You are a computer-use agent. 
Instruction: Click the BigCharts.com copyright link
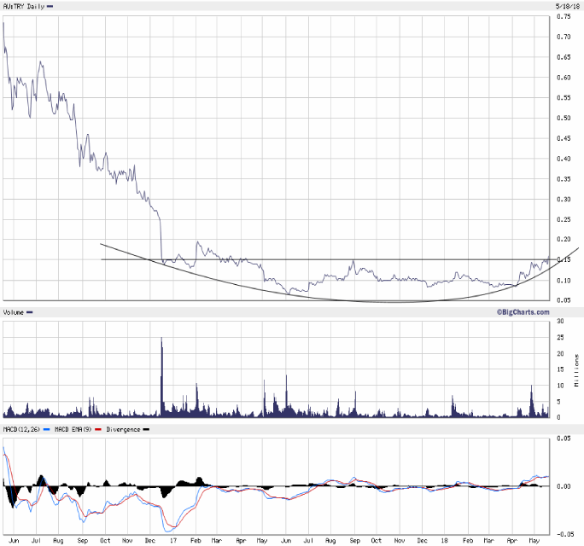click(x=522, y=313)
